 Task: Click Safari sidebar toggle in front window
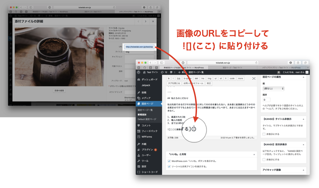(161, 63)
